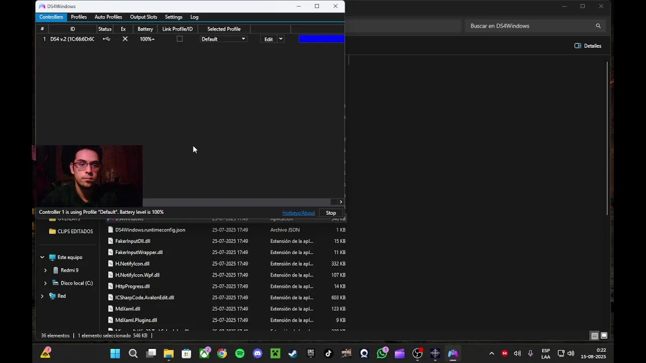Click the Edit button for controller 1
The height and width of the screenshot is (363, 646).
268,39
